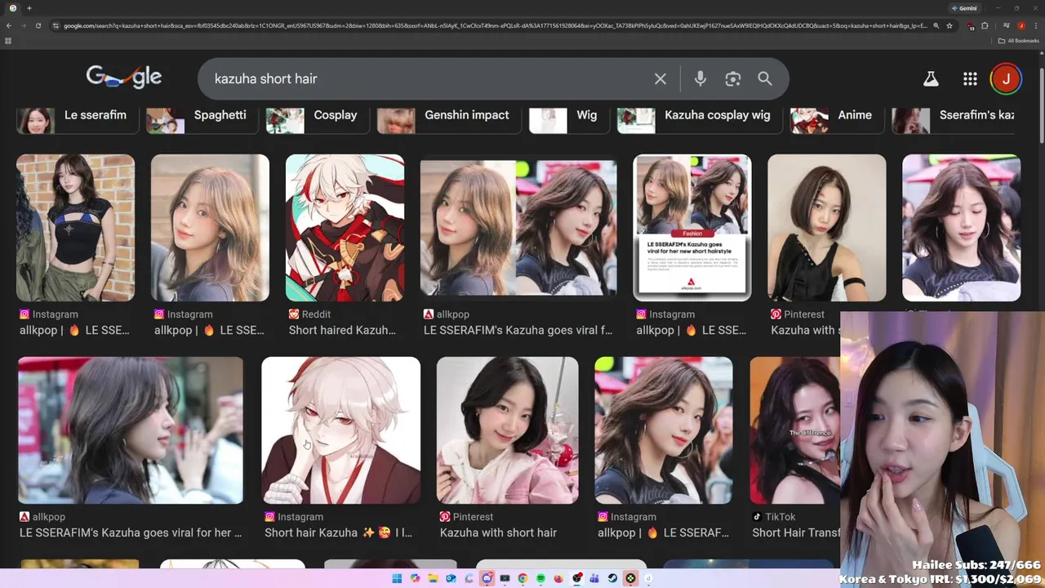Open the Chrome three-dot menu
This screenshot has width=1045, height=588.
click(1034, 25)
